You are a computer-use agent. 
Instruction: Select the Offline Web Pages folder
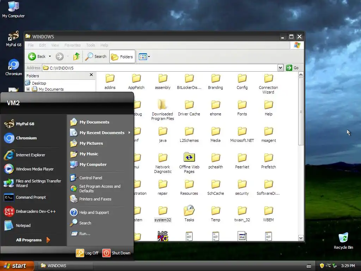point(189,162)
